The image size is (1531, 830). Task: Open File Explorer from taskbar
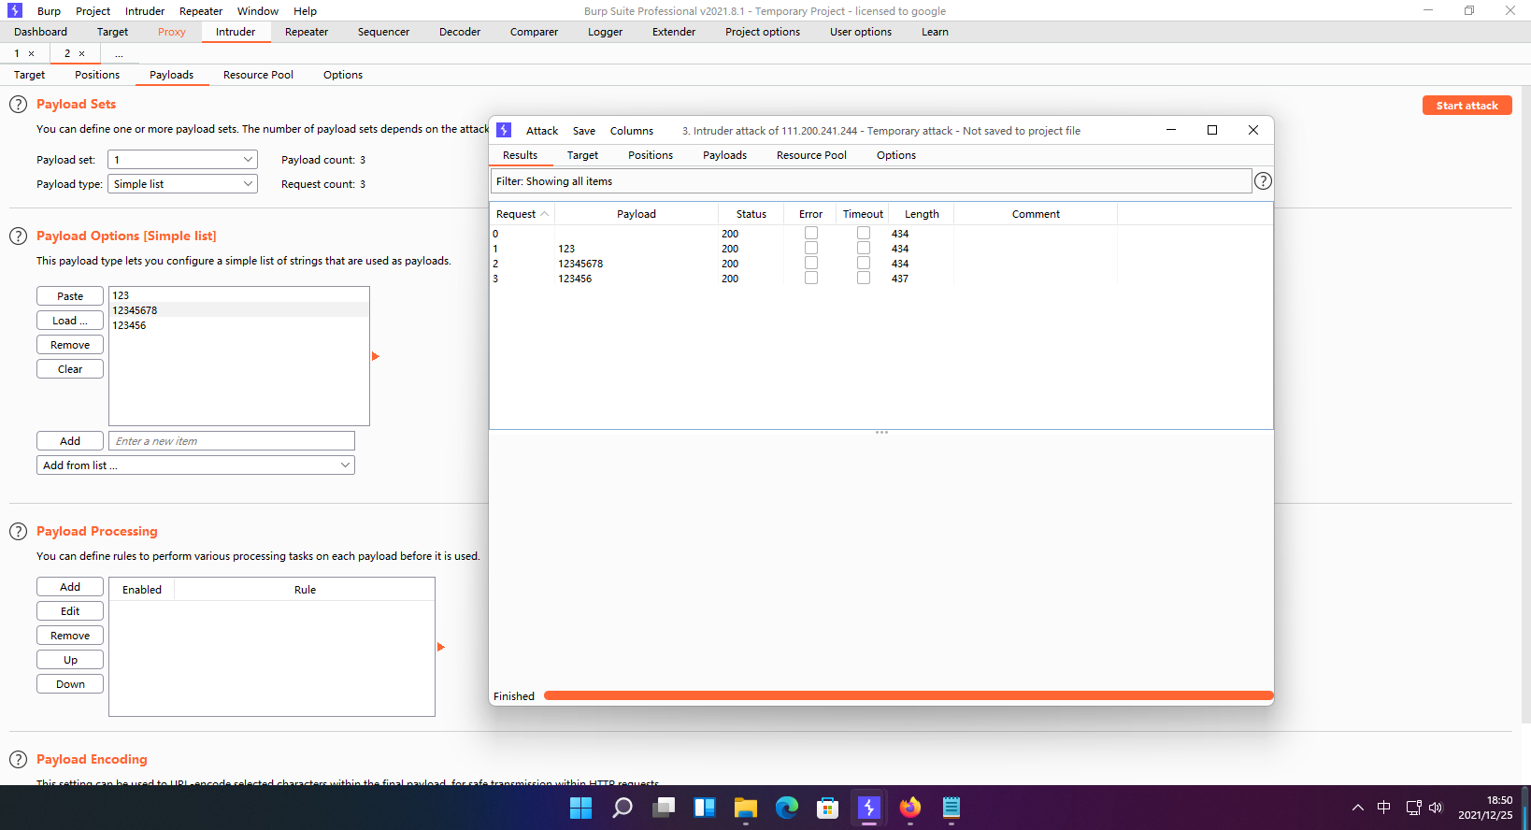coord(746,808)
